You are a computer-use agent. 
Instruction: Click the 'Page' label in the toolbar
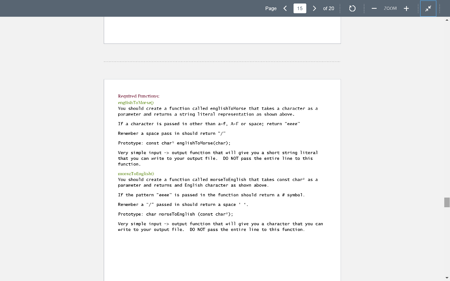tap(271, 8)
